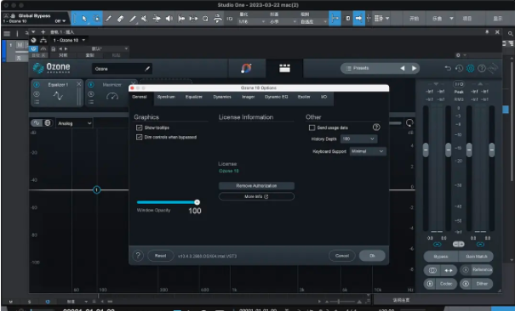
Task: Open the 1 - Ozone 10 insert dropdown
Action: [69, 40]
